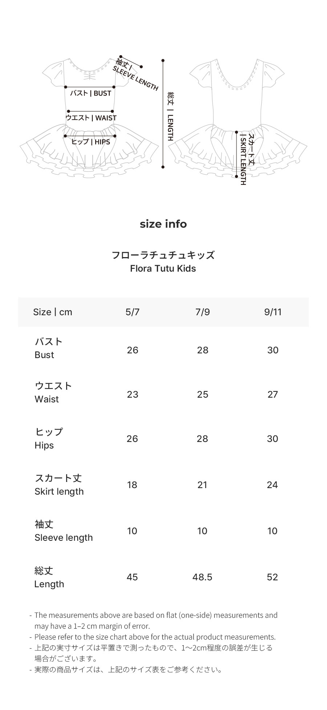Click the vertical LENGTH label between dresses
This screenshot has height=710, width=327.
[x=170, y=116]
